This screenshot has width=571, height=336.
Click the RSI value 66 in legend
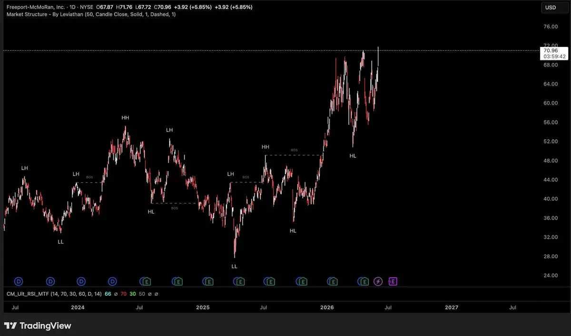[108, 294]
